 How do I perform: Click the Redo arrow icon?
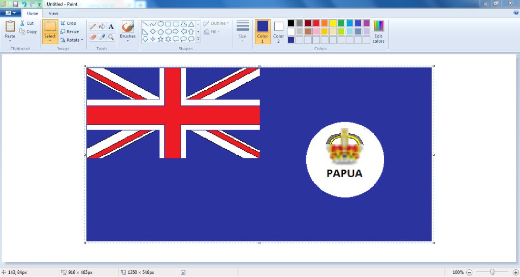(32, 4)
